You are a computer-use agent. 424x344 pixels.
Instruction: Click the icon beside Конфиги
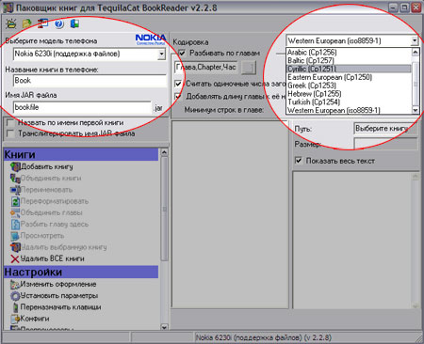[x=15, y=319]
